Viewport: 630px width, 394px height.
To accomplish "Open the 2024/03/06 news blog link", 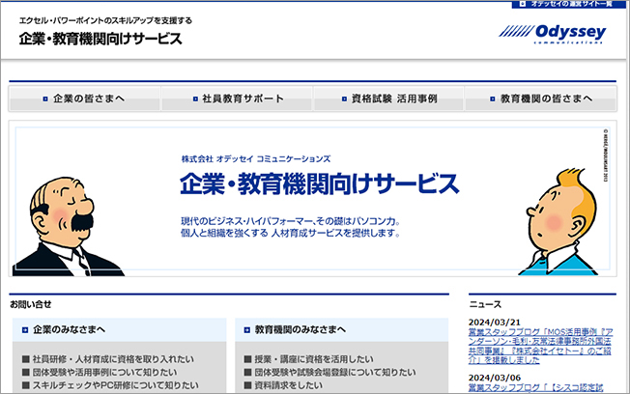I will click(535, 387).
